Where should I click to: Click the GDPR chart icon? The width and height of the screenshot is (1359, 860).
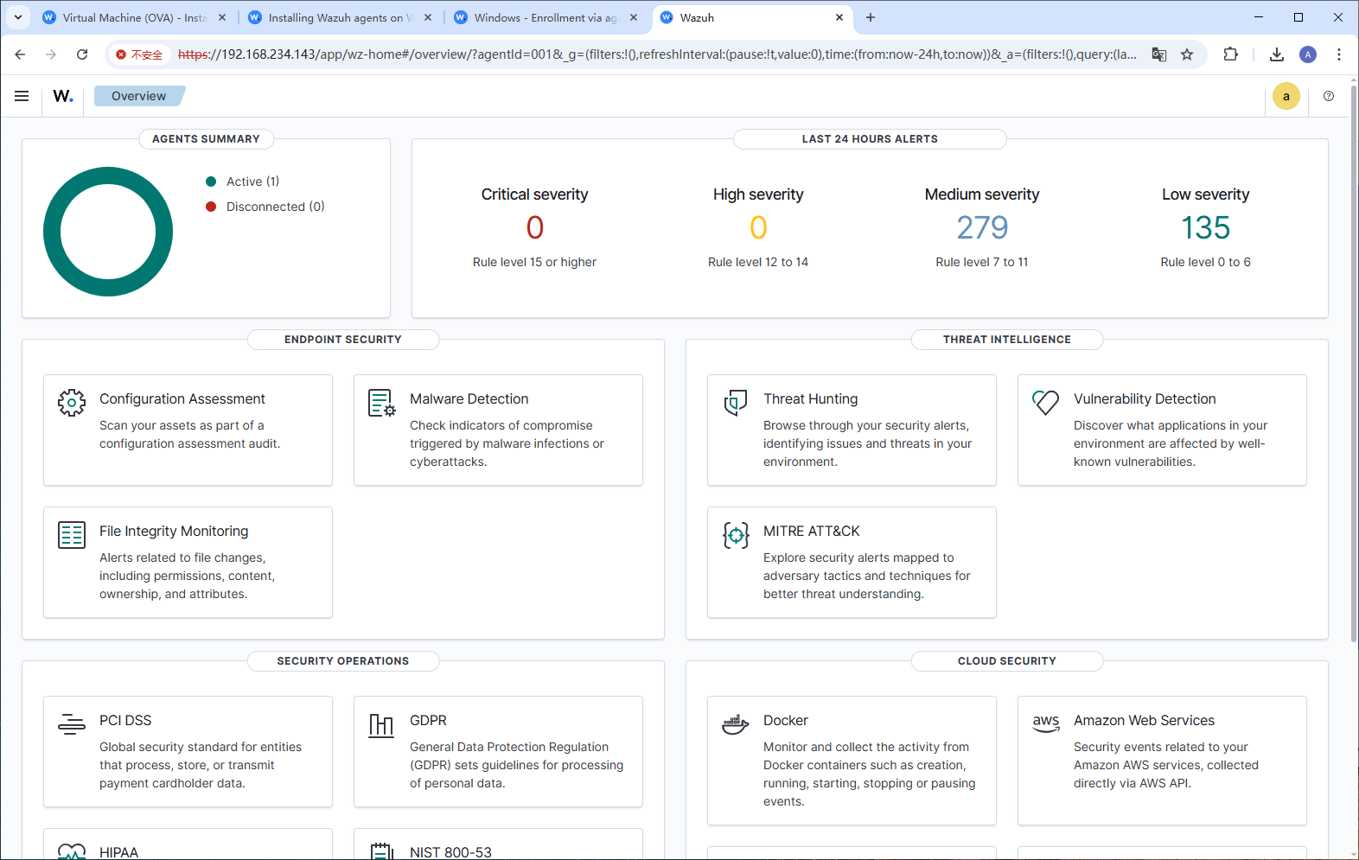pos(382,724)
